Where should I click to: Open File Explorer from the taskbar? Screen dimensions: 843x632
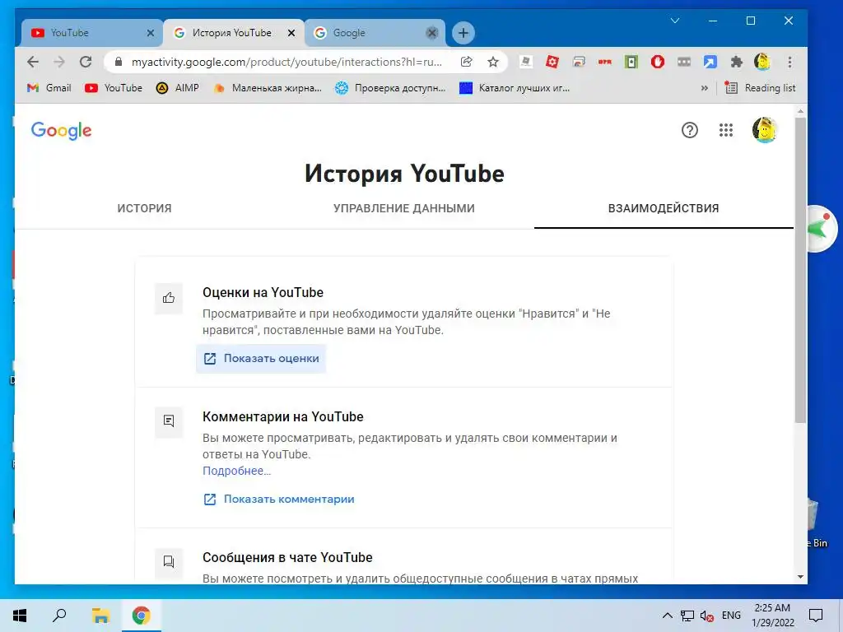point(100,616)
